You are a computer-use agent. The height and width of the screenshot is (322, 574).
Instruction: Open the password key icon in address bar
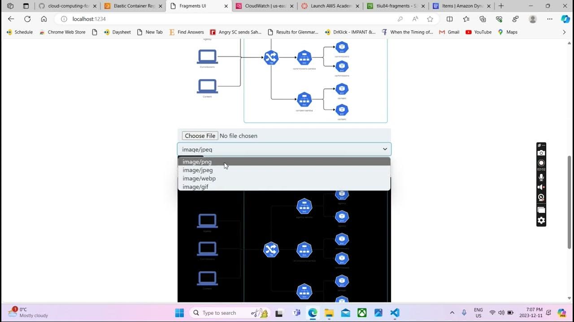click(x=400, y=19)
